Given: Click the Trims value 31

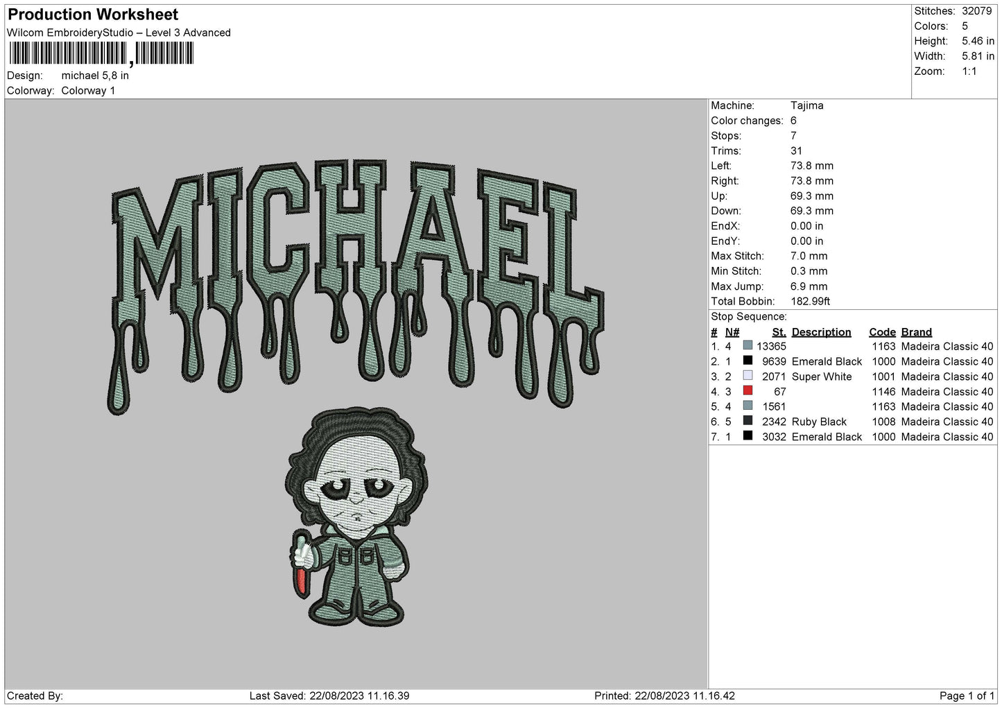Looking at the screenshot, I should (x=796, y=151).
